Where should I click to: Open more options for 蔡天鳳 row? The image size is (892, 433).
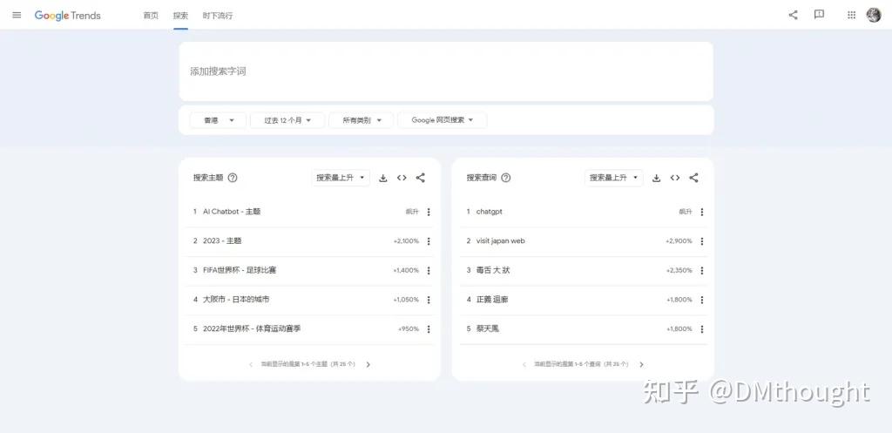(x=701, y=328)
